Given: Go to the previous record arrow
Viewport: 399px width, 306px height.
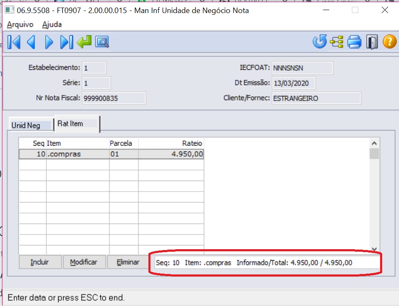Looking at the screenshot, I should point(31,42).
